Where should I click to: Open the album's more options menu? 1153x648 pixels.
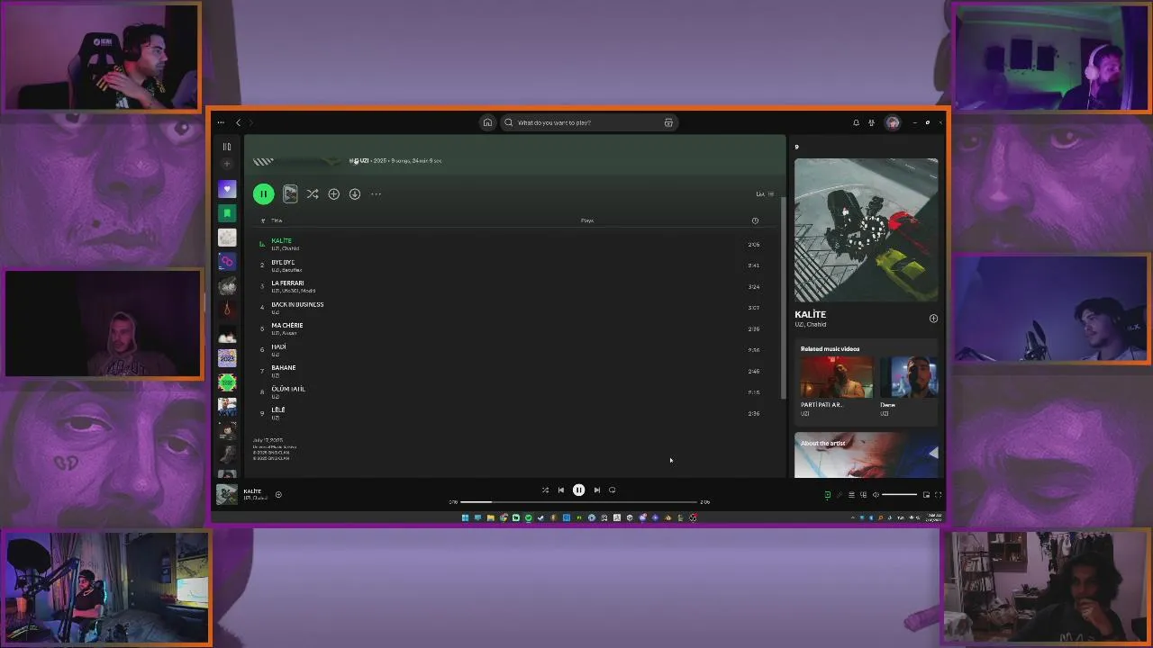pos(377,193)
